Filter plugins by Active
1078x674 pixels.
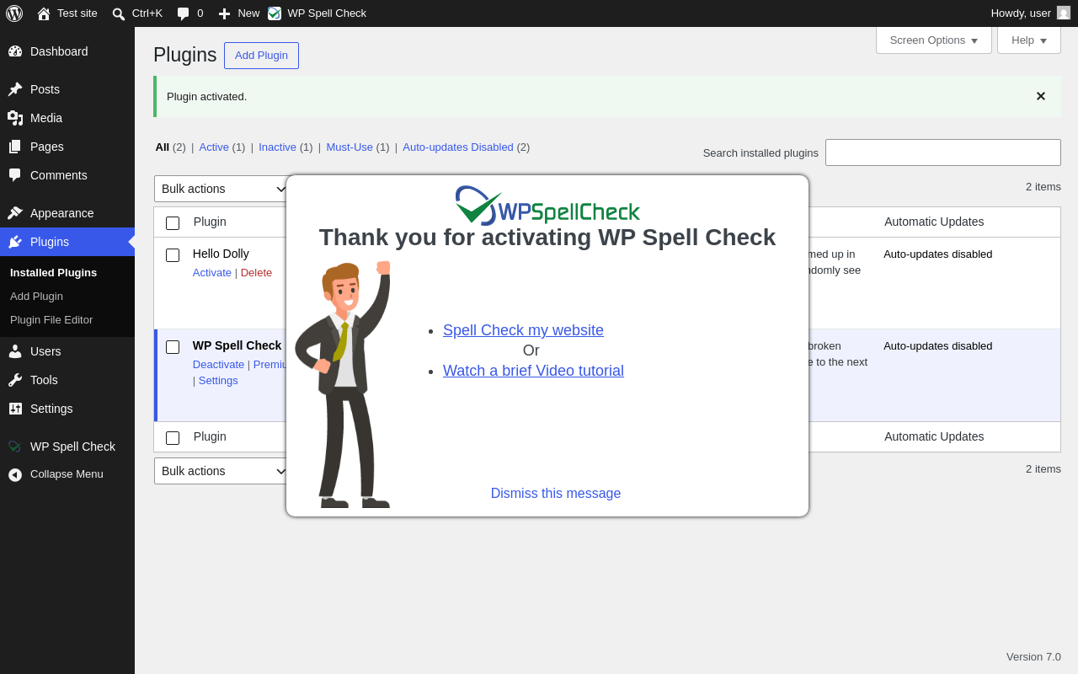(x=214, y=147)
